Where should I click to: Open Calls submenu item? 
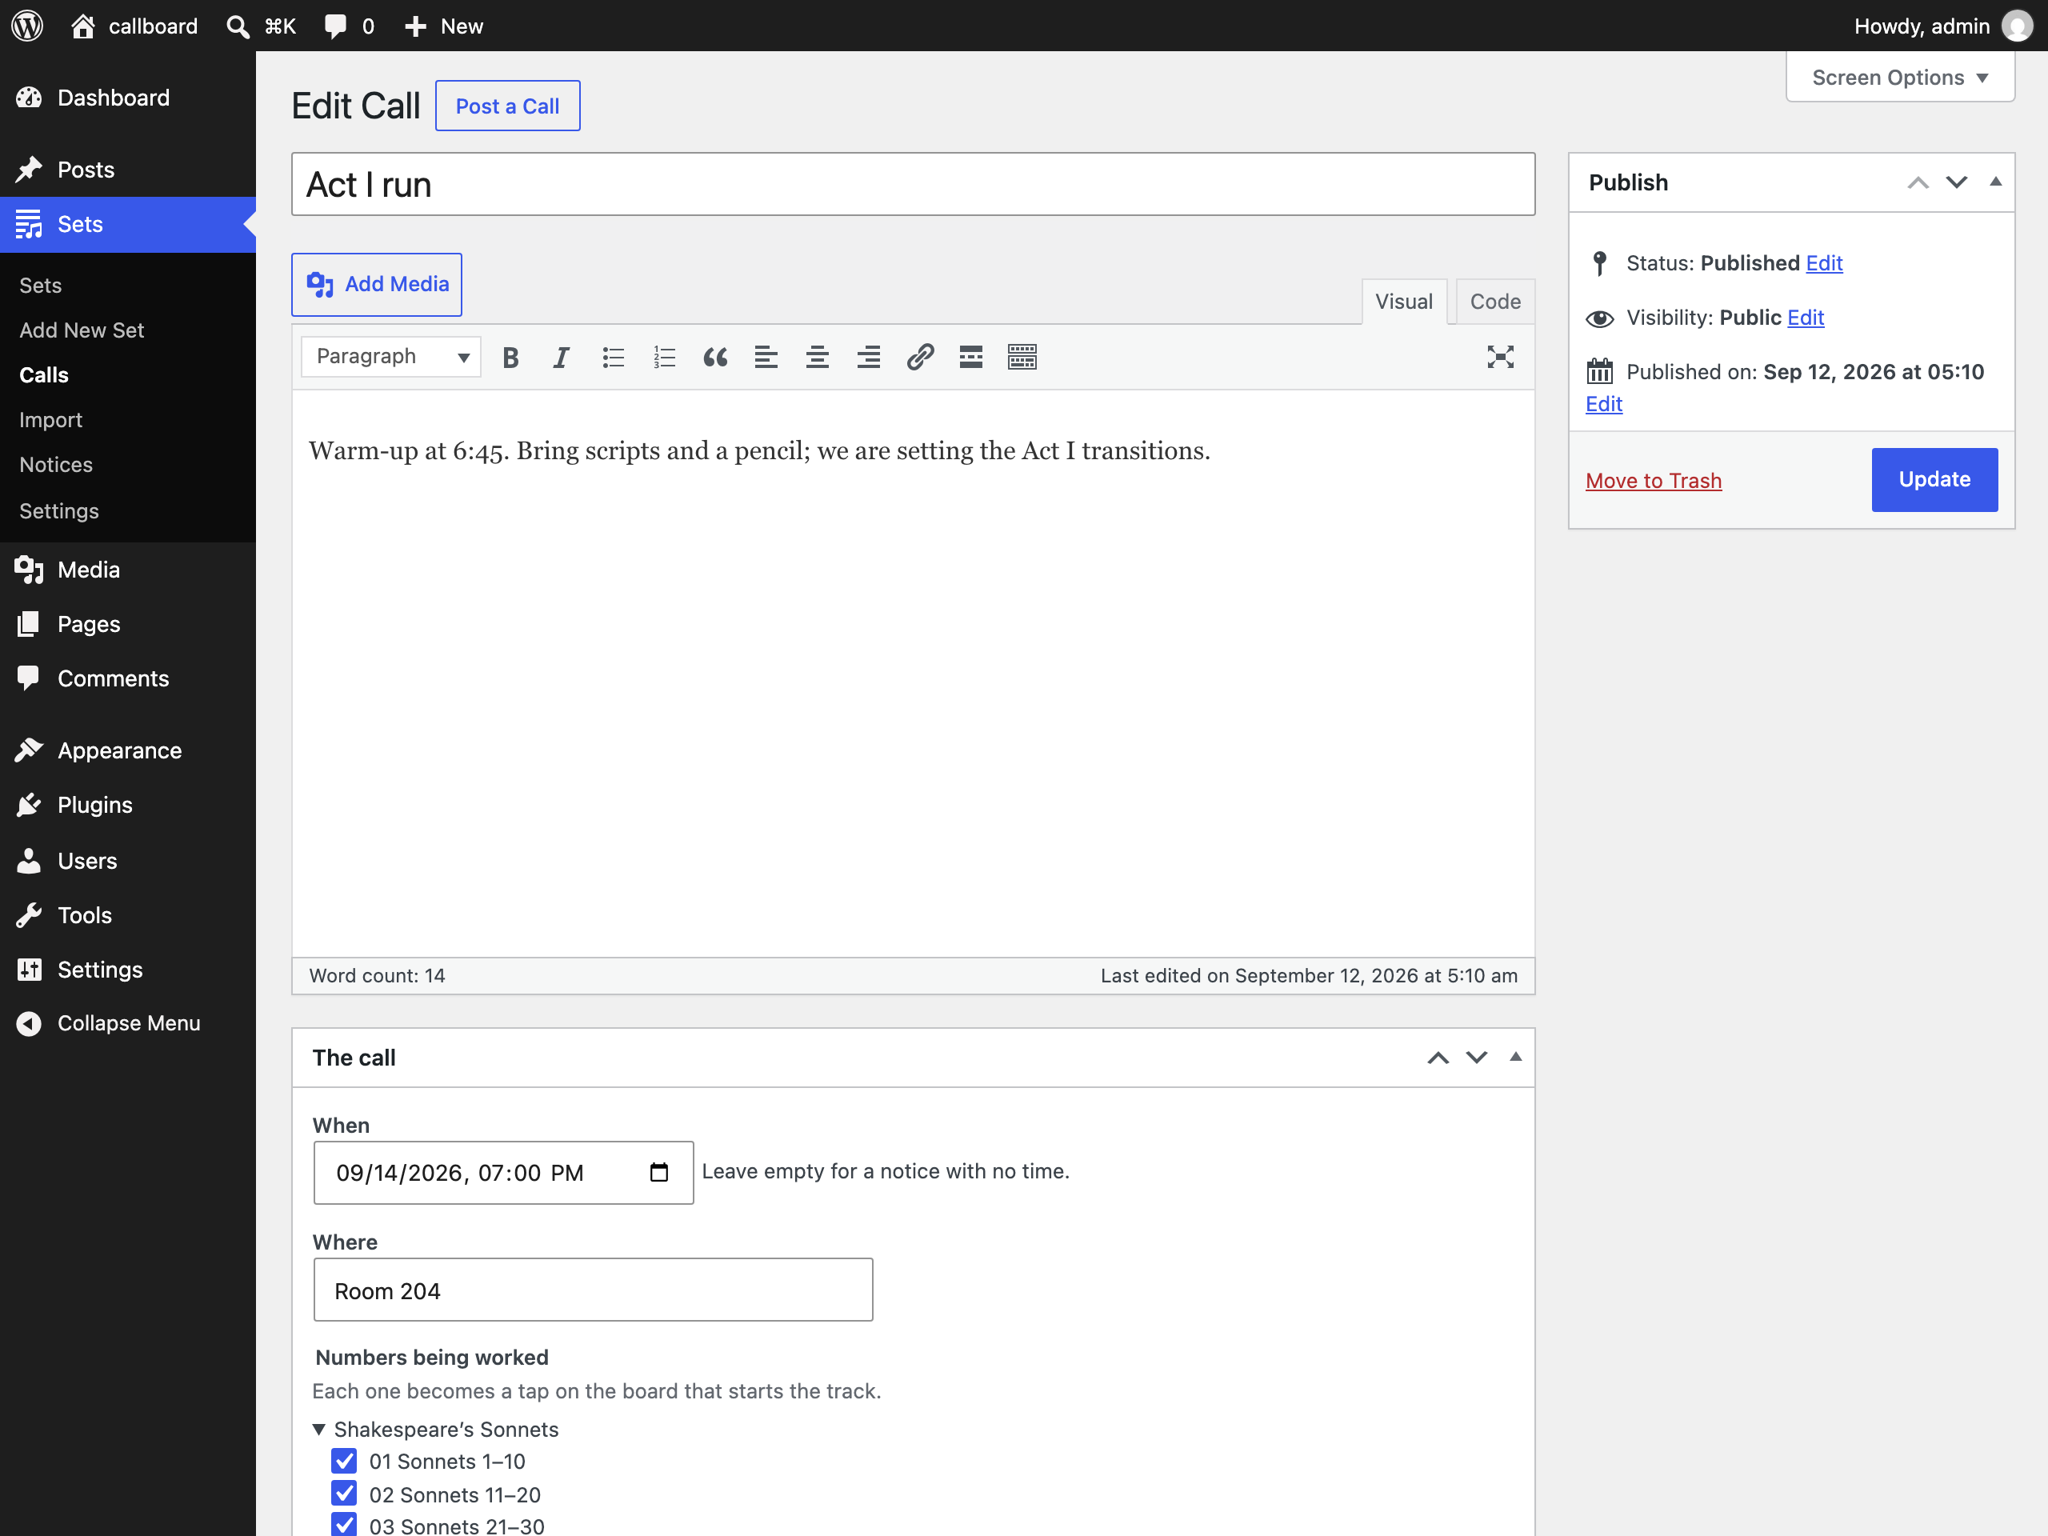point(43,375)
